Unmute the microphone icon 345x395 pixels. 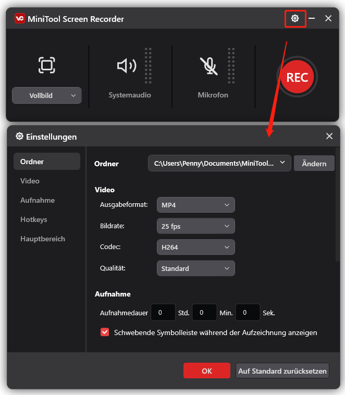(209, 66)
